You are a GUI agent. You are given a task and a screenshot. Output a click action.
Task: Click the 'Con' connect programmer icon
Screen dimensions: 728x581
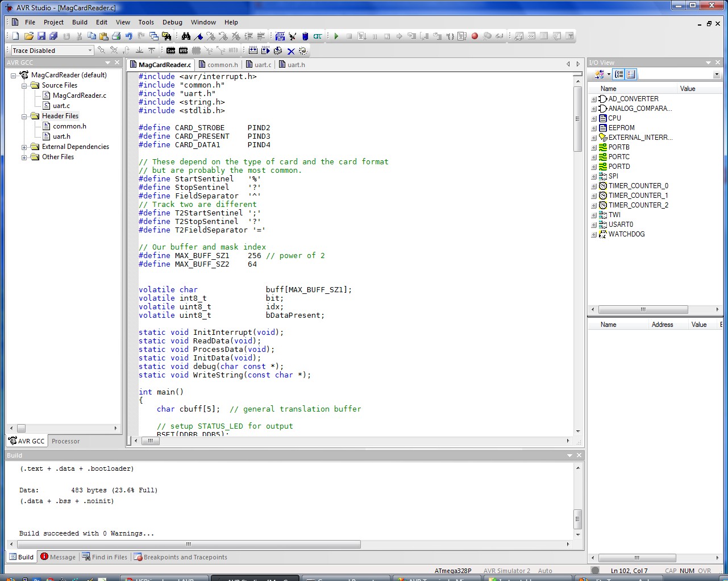[x=170, y=51]
